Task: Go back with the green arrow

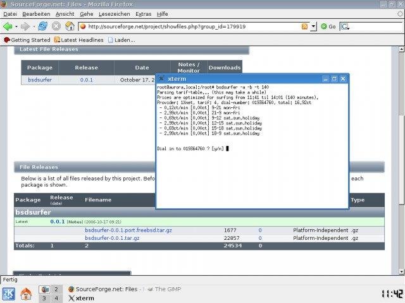Action: (x=8, y=27)
